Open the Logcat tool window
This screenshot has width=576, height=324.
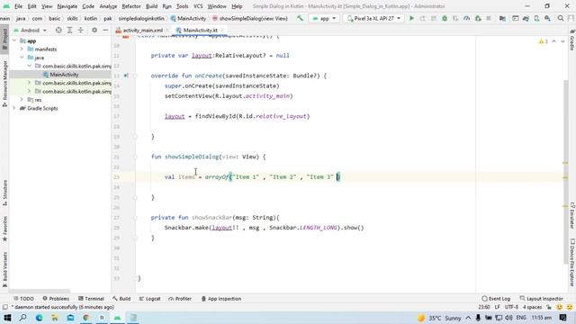(150, 299)
